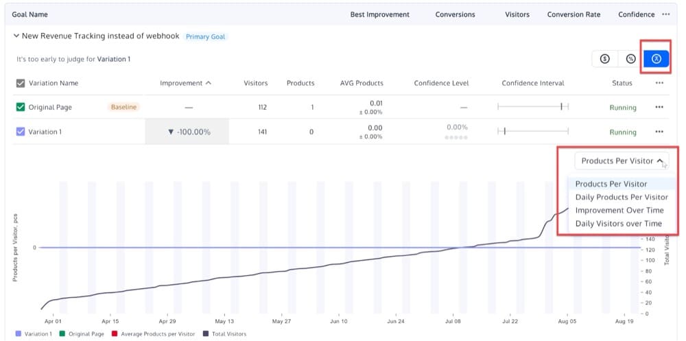Open more options for Original Page row
Screen dimensions: 686x341
[x=659, y=107]
